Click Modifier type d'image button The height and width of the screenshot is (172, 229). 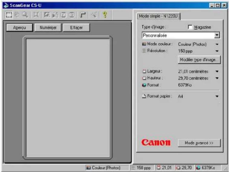(199, 60)
